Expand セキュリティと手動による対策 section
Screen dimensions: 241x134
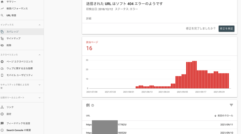coord(40,85)
